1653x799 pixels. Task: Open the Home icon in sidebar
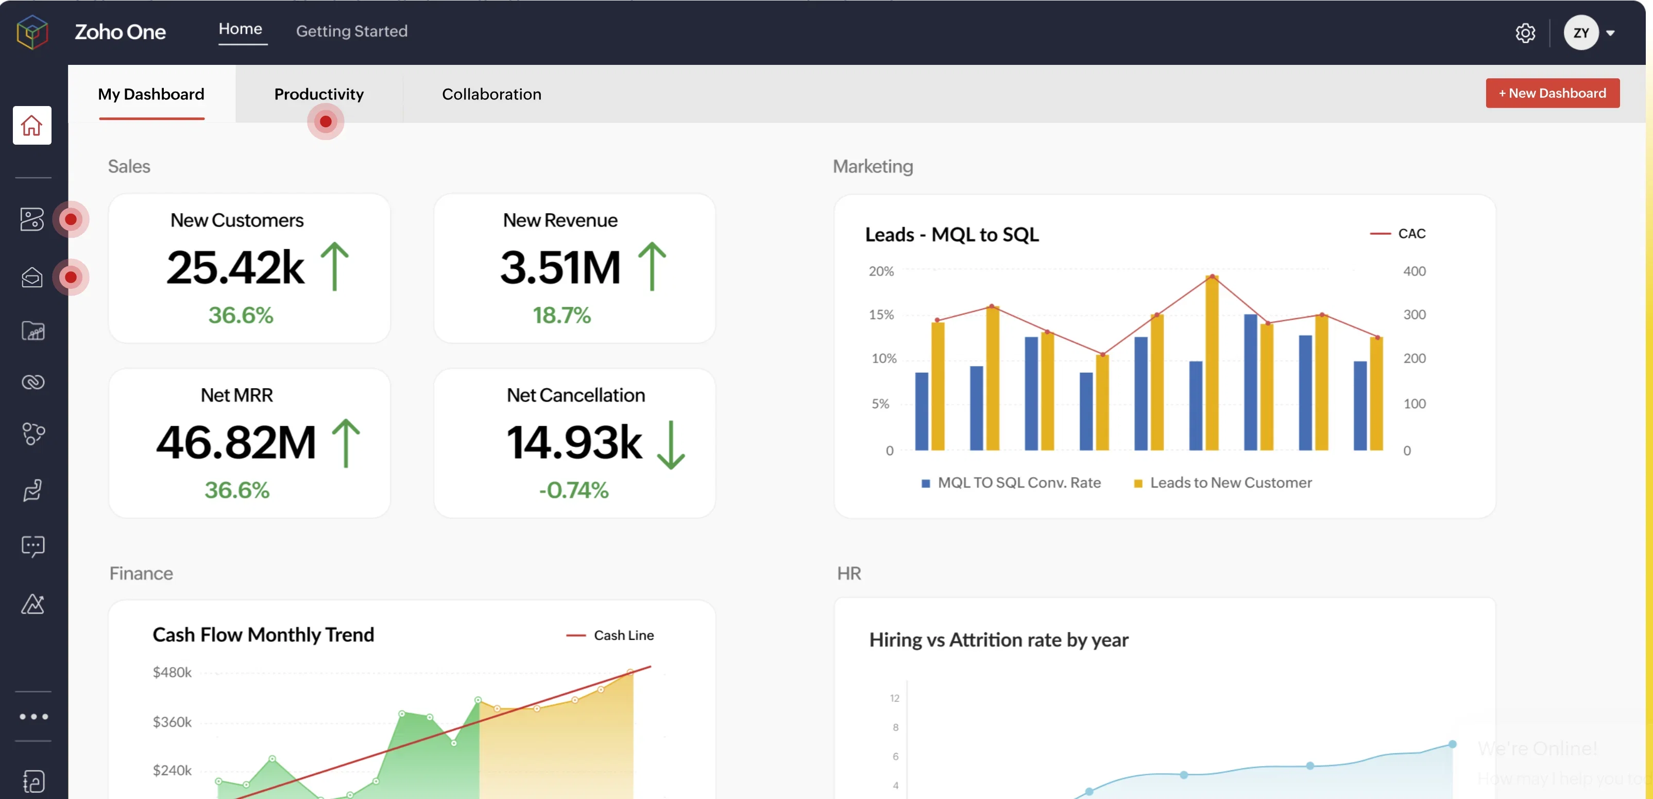coord(31,125)
